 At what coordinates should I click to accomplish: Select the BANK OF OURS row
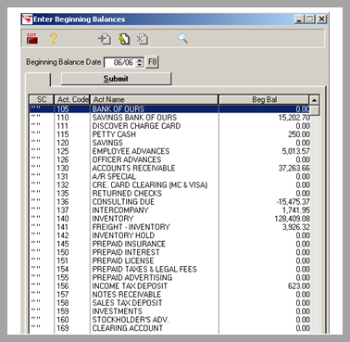pyautogui.click(x=169, y=108)
